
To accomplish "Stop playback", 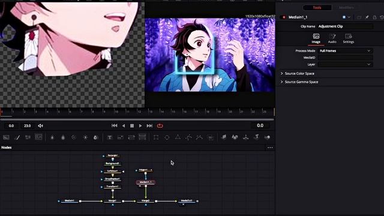I will coord(132,125).
